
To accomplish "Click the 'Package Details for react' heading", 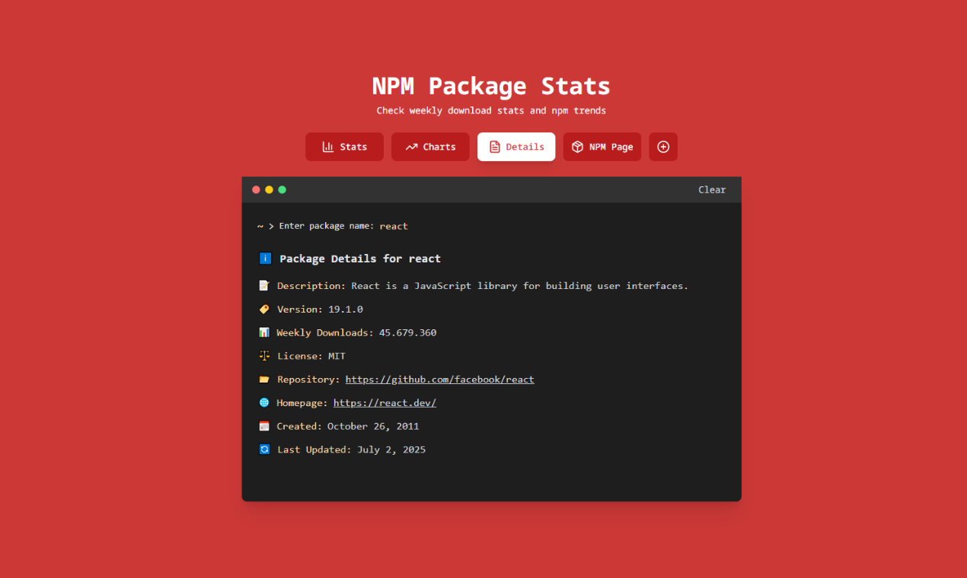I will [x=360, y=259].
